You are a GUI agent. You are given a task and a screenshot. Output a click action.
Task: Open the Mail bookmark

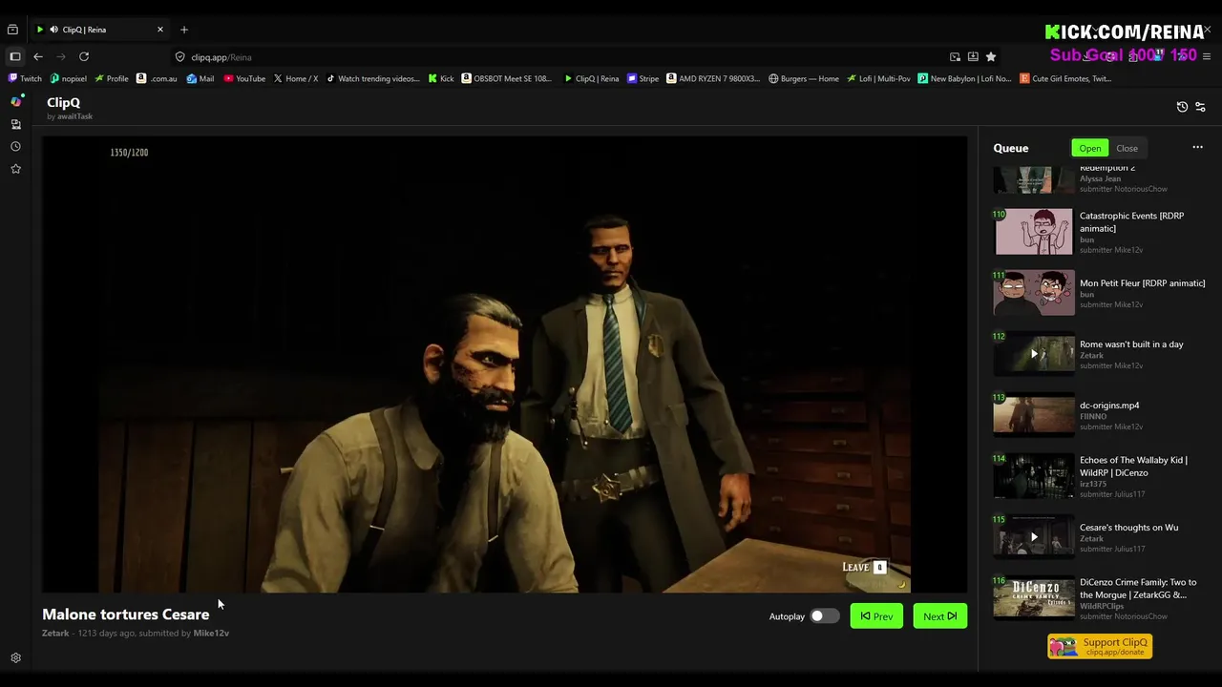click(200, 79)
